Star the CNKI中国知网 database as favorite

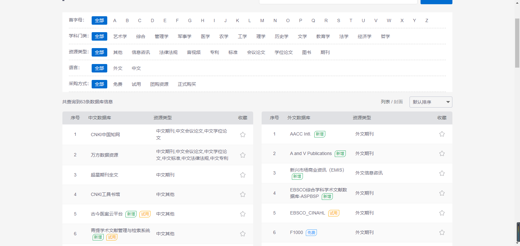242,135
